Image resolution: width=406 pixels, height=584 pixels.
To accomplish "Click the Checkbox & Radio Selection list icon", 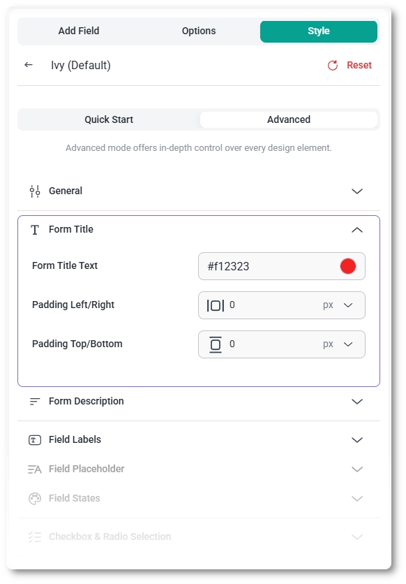I will [33, 536].
